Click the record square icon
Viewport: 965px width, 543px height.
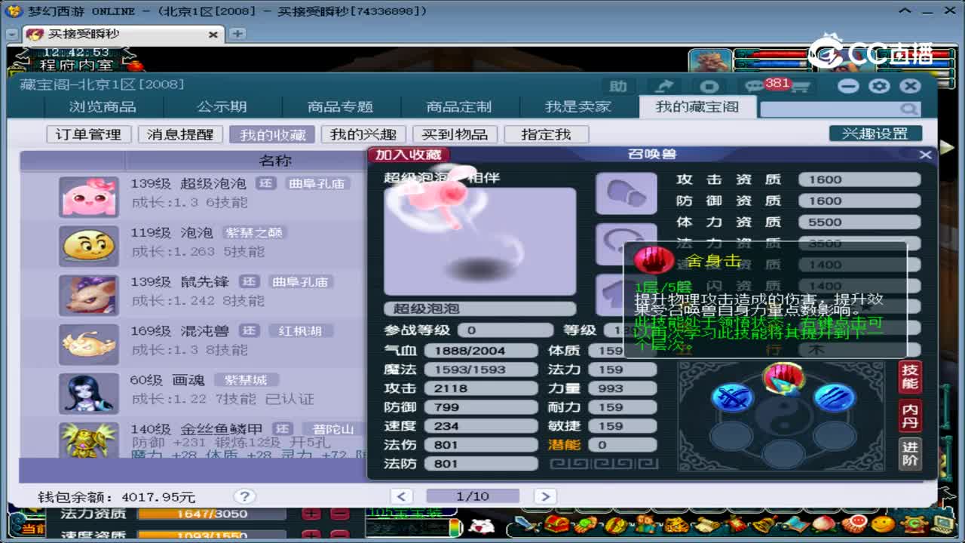709,86
